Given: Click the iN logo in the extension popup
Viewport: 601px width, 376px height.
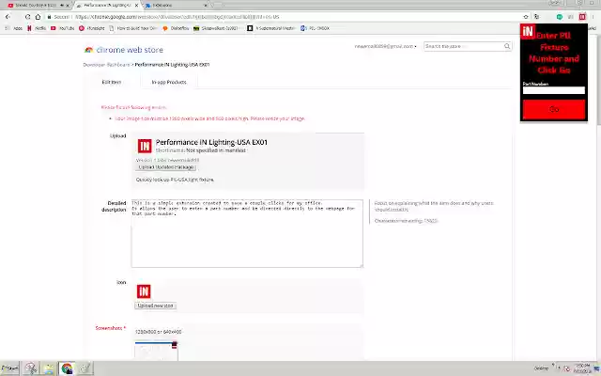Looking at the screenshot, I should 528,31.
